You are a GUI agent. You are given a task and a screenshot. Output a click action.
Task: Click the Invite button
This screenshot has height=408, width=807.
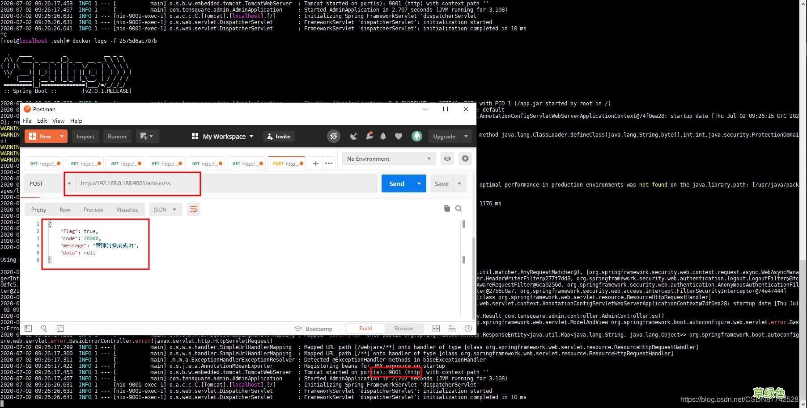(x=279, y=136)
